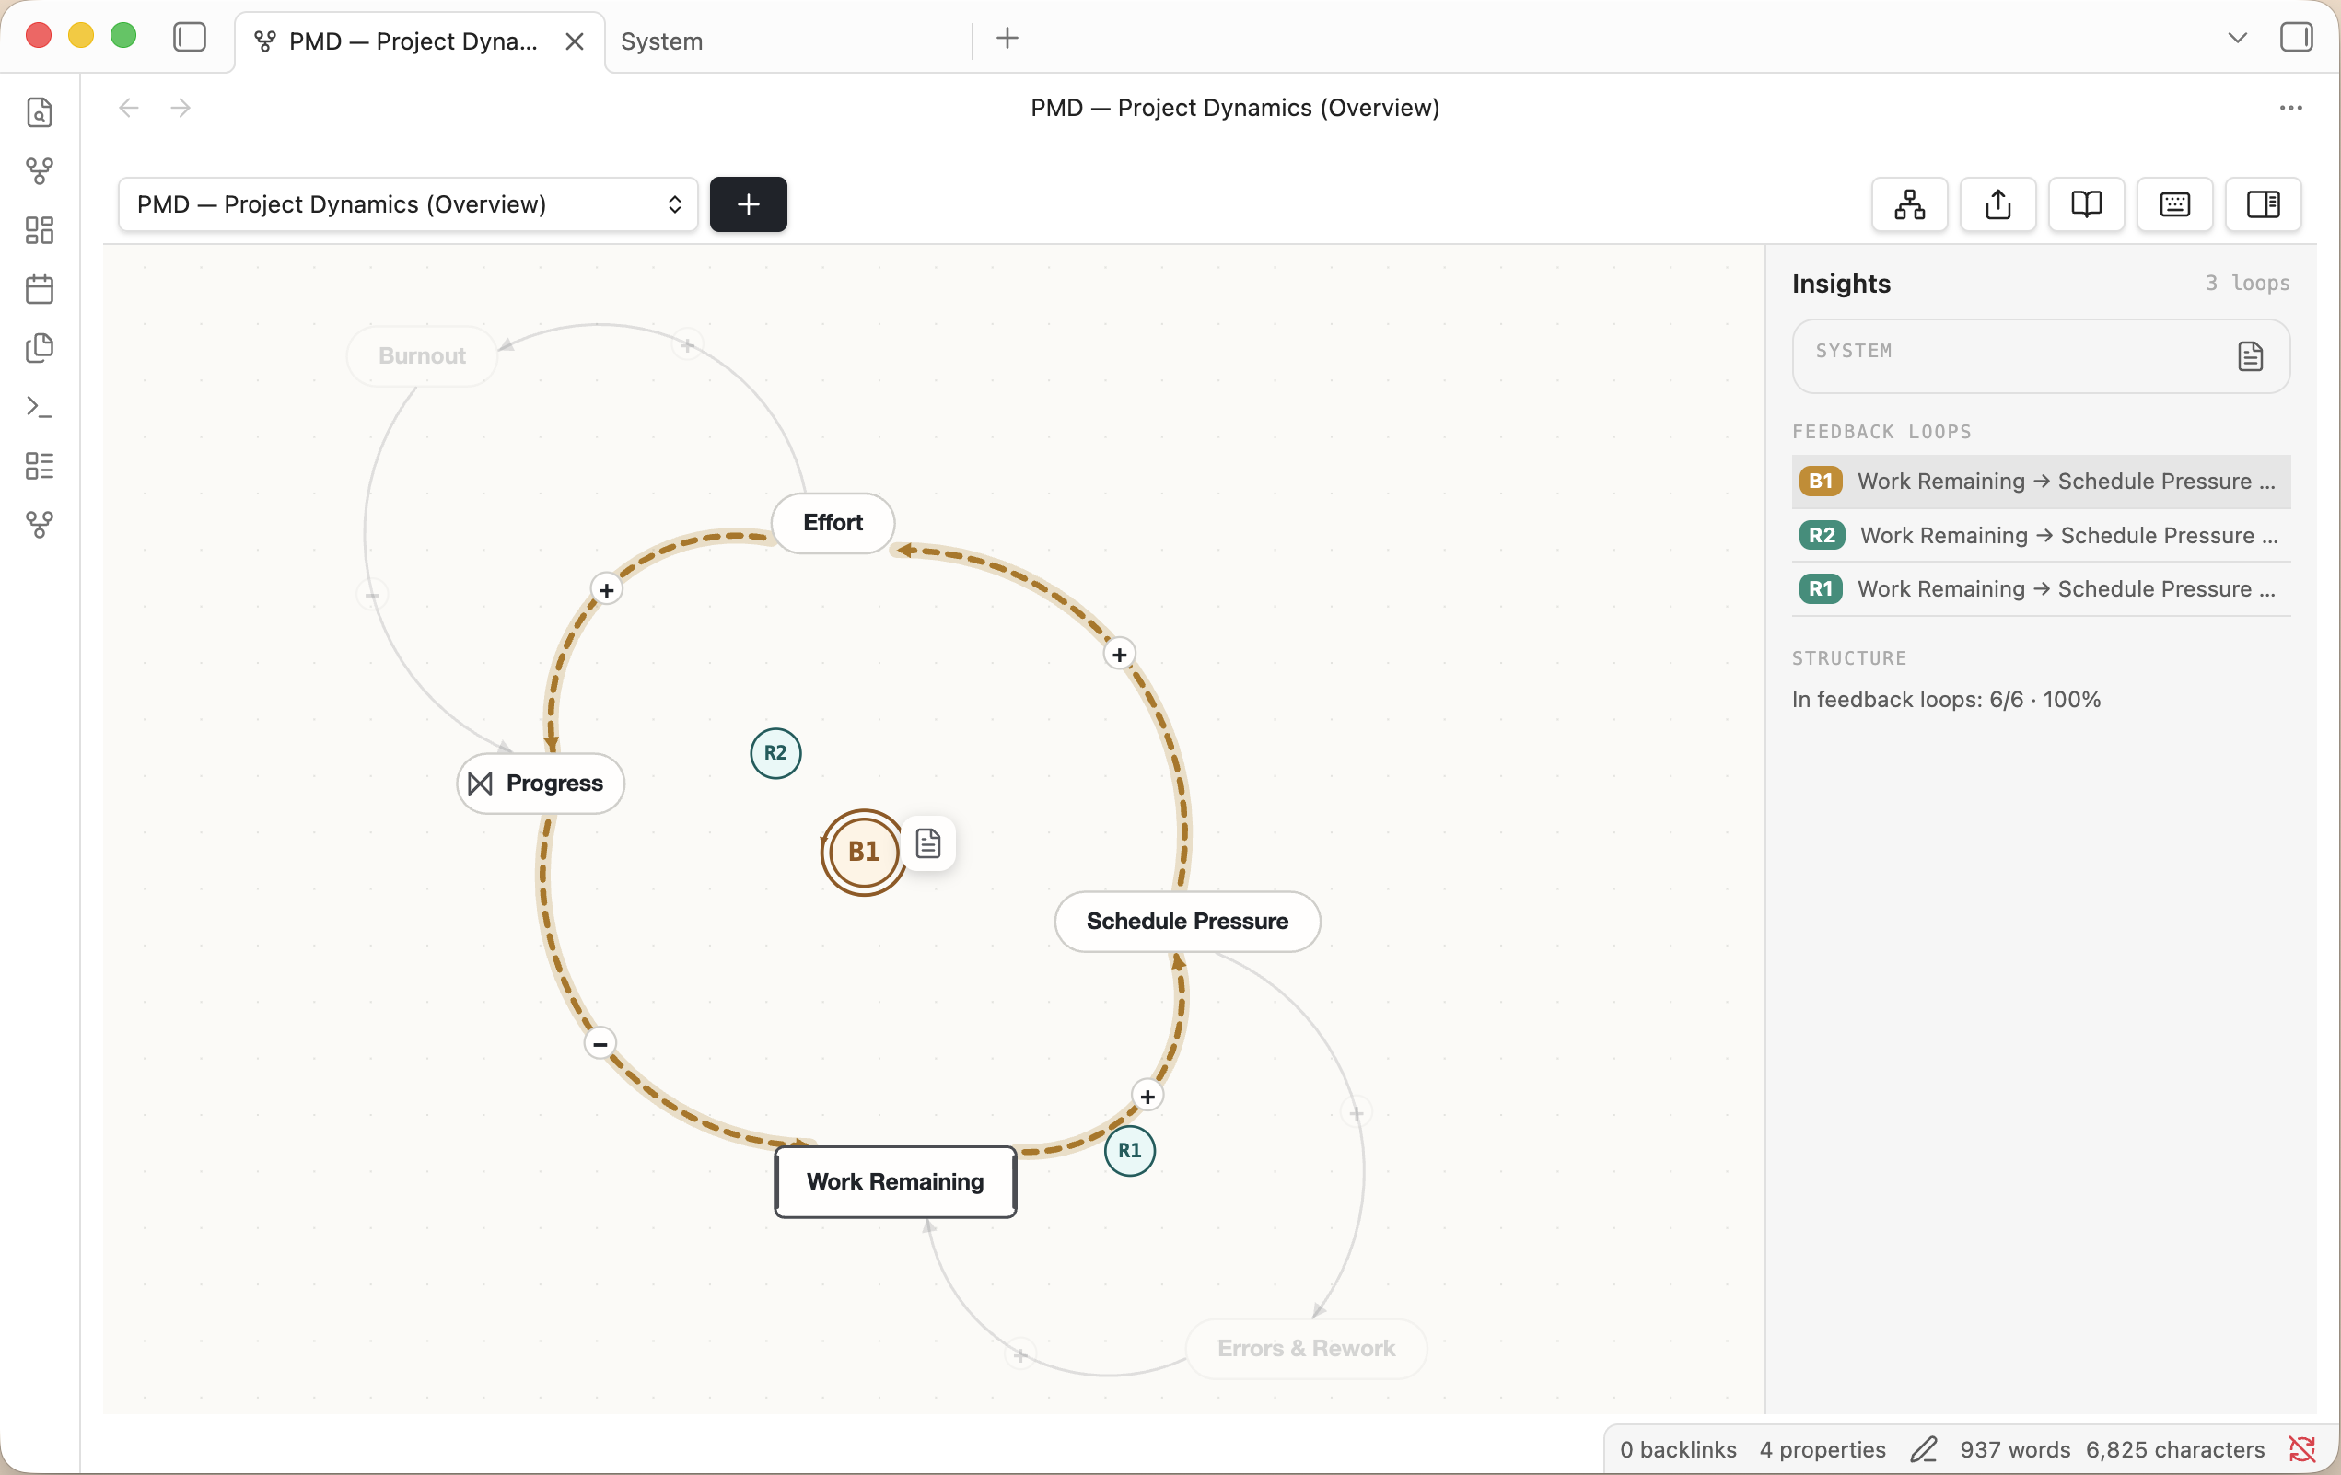Click the 937 words status entry
Screen dimensions: 2341x1475
(x=2014, y=1450)
